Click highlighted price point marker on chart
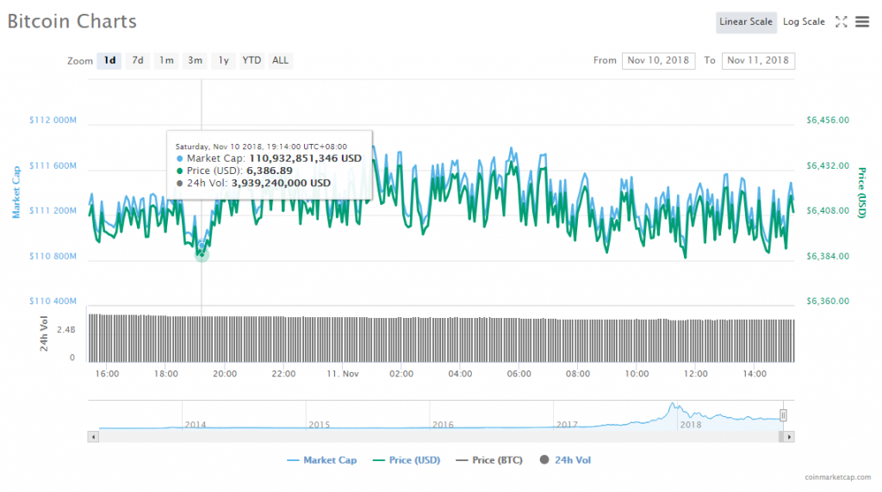This screenshot has height=492, width=882. tap(202, 255)
